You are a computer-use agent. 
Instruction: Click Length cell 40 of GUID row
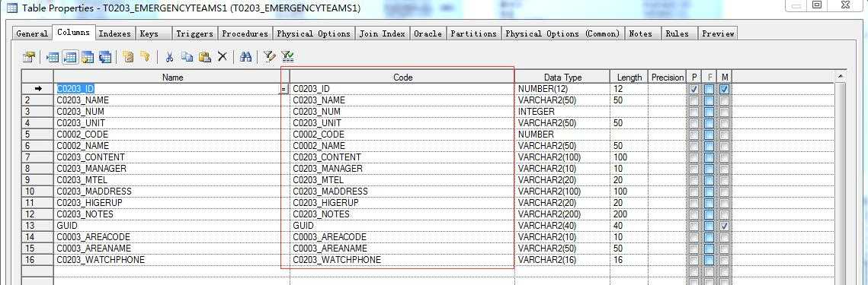tap(629, 226)
